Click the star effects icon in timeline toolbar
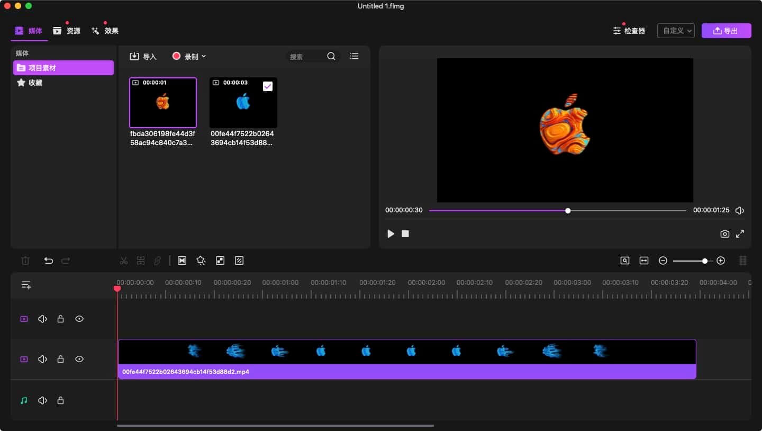The width and height of the screenshot is (762, 431). (201, 261)
